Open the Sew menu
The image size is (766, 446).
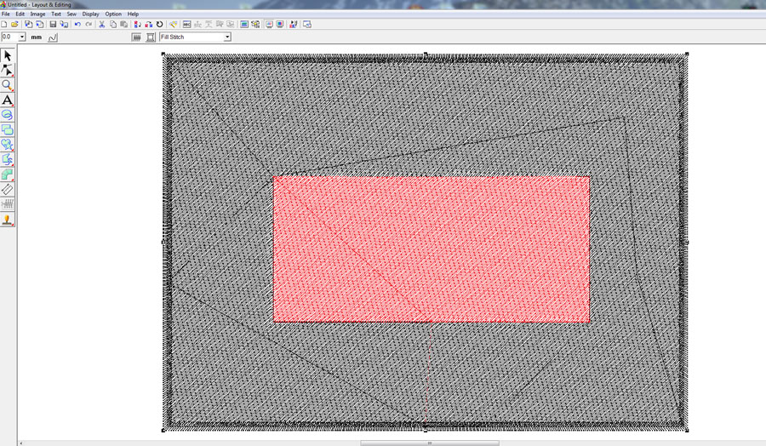click(x=71, y=14)
